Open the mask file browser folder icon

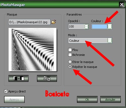pyautogui.click(x=54, y=22)
